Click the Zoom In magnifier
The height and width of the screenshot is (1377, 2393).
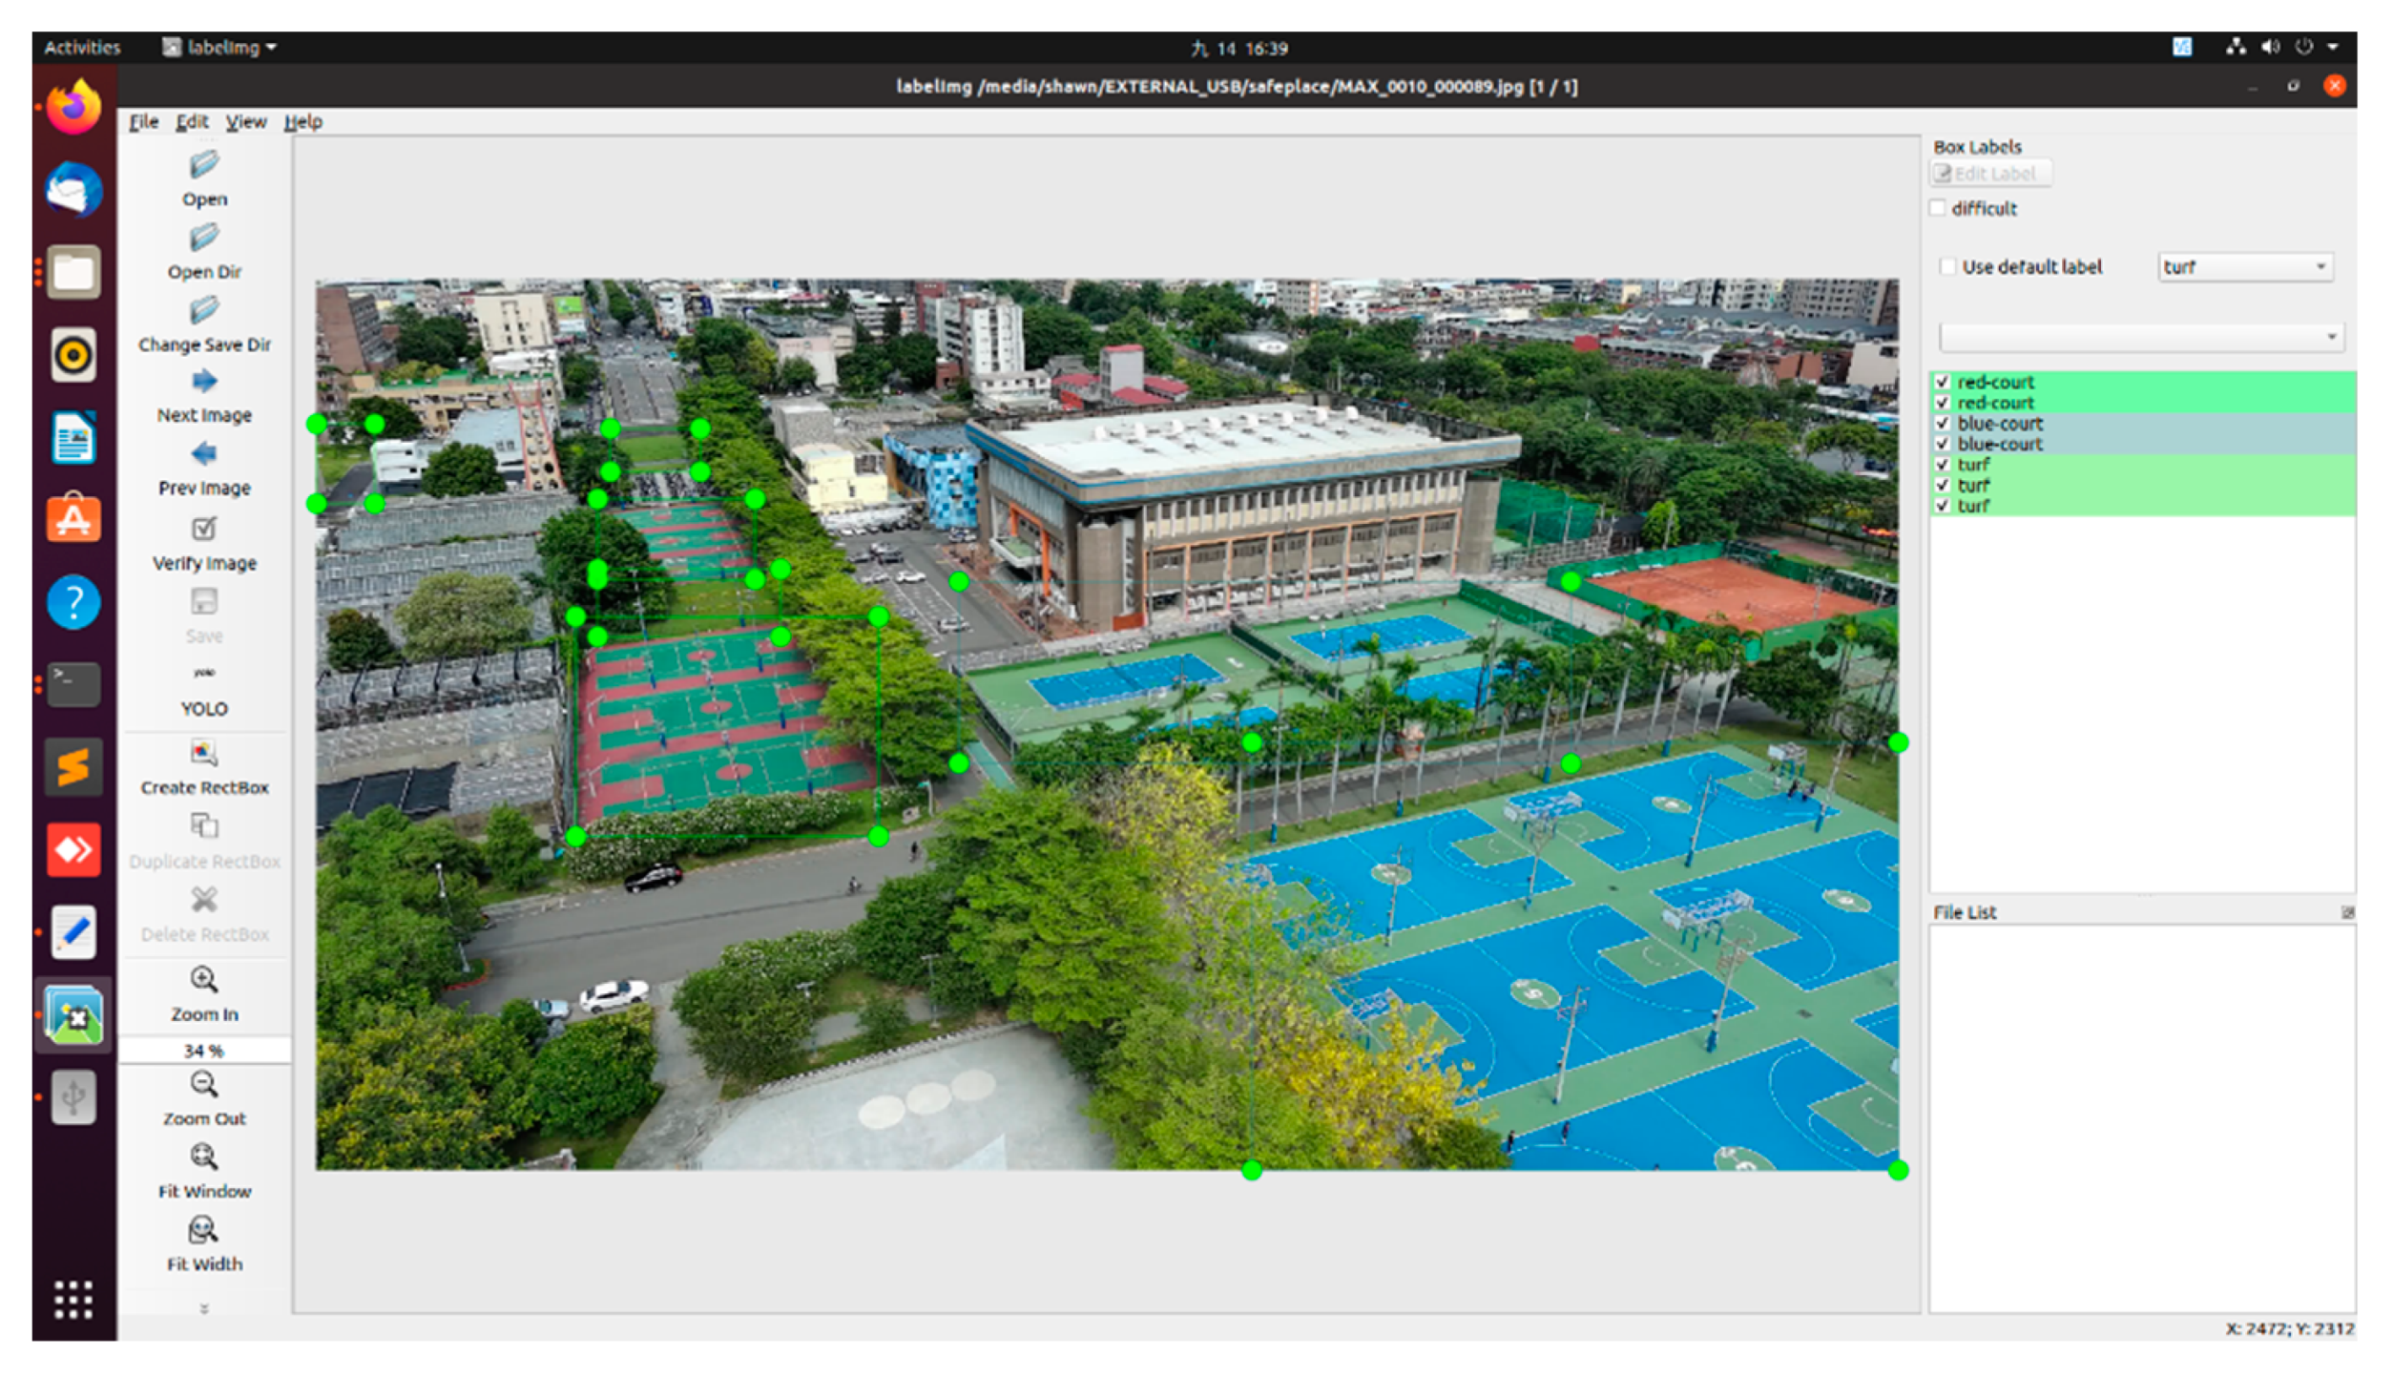click(x=203, y=980)
